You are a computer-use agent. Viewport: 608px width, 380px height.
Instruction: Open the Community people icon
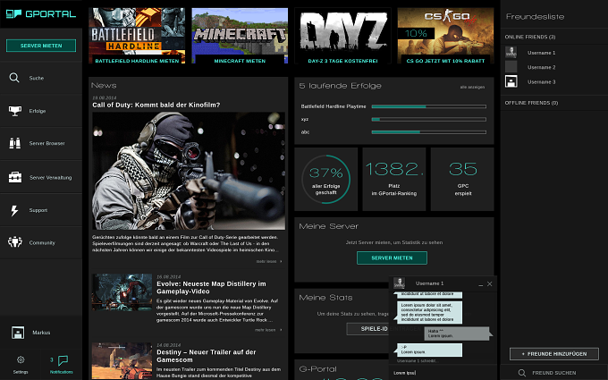[x=14, y=242]
